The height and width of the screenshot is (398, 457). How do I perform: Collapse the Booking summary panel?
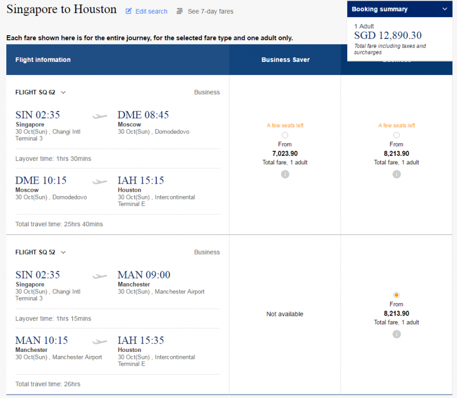tap(444, 9)
